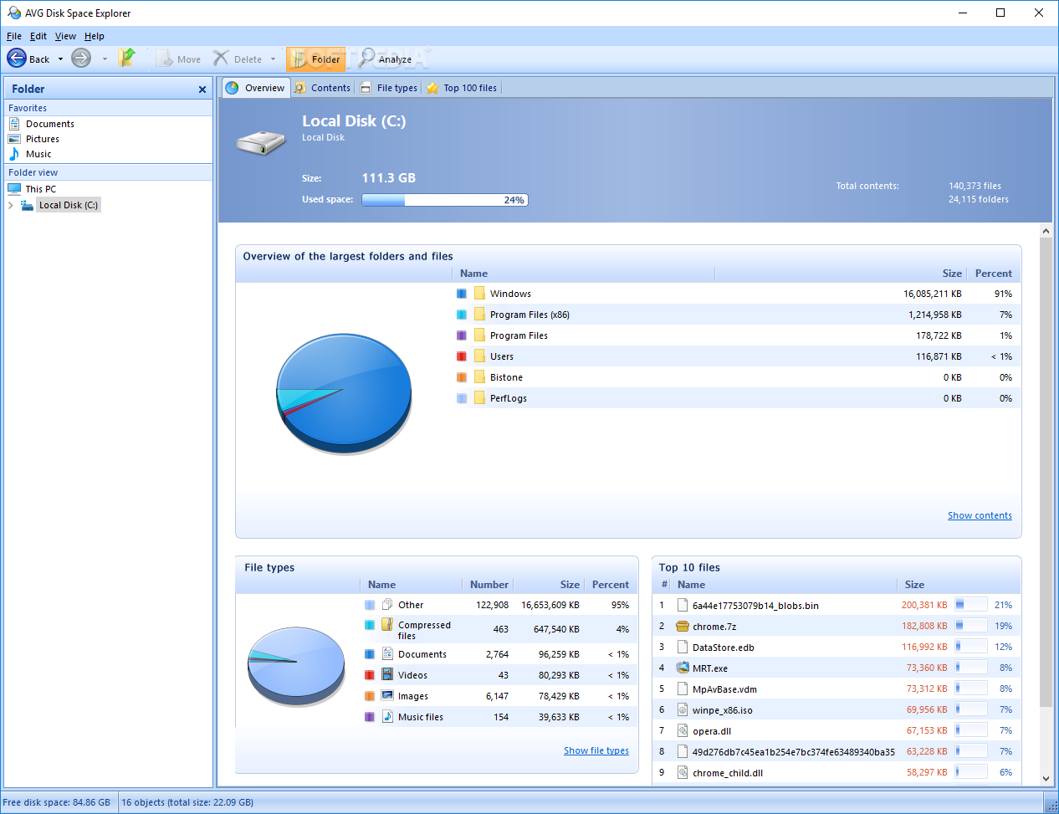Screen dimensions: 1059x814
Task: Sort Top 10 files by Name column
Action: coord(691,585)
